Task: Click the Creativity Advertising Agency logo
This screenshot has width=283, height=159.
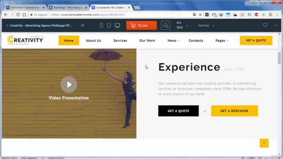Action: pyautogui.click(x=25, y=40)
